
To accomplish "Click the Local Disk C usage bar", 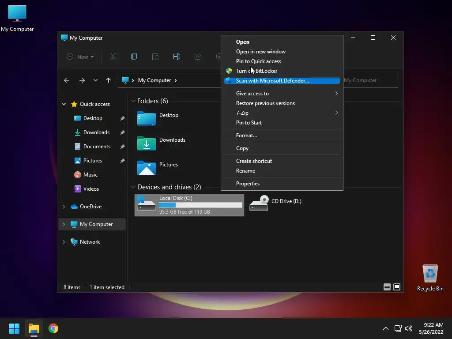I will point(200,205).
